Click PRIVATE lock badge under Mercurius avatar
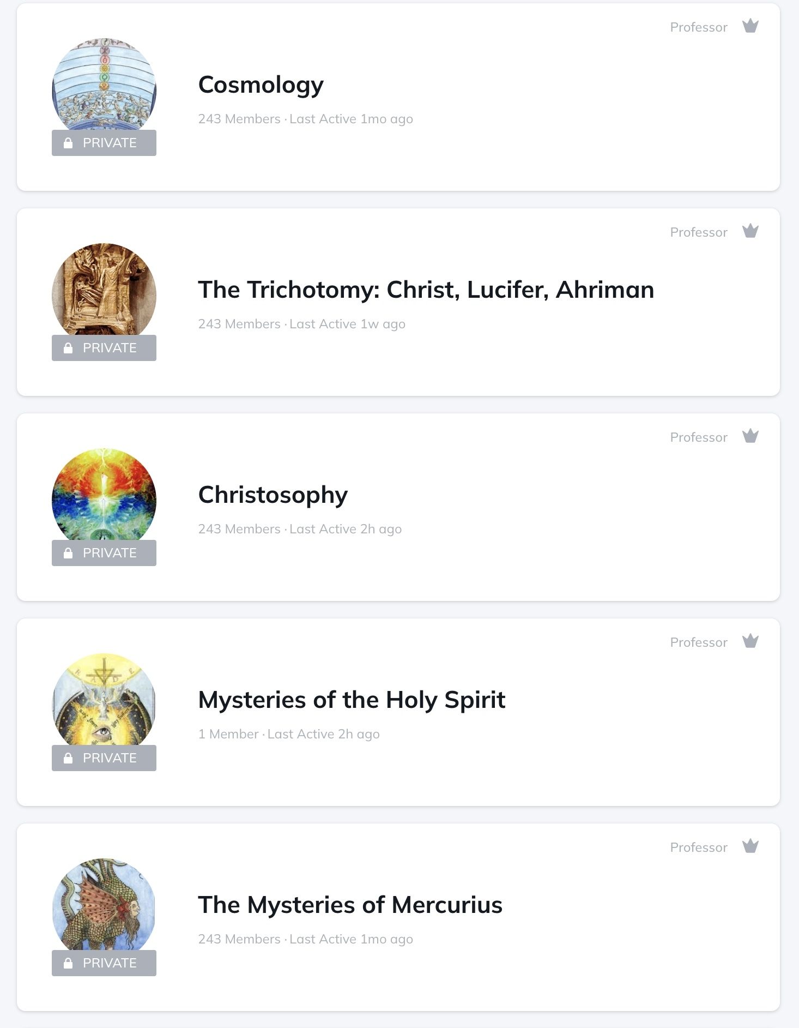799x1028 pixels. tap(104, 963)
